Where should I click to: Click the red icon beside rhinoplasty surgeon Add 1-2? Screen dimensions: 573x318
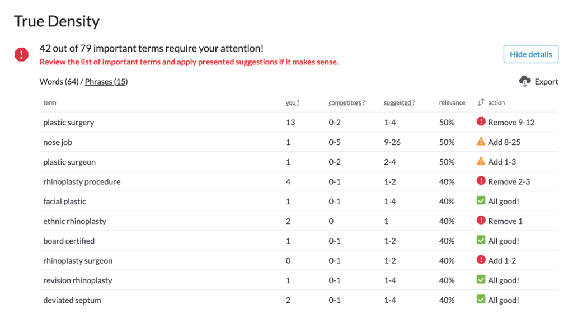coord(481,260)
